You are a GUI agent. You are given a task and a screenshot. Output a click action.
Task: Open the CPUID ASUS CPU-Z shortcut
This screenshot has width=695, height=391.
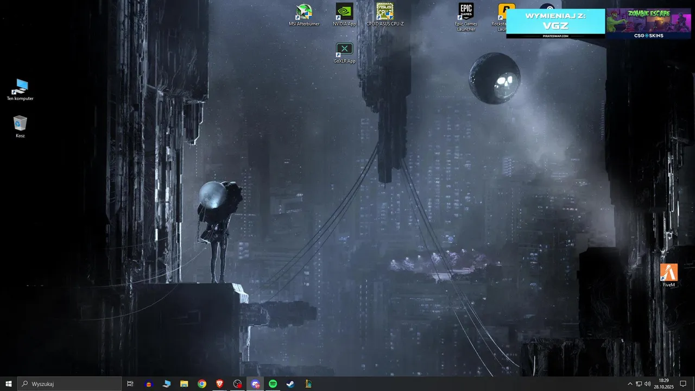click(385, 15)
